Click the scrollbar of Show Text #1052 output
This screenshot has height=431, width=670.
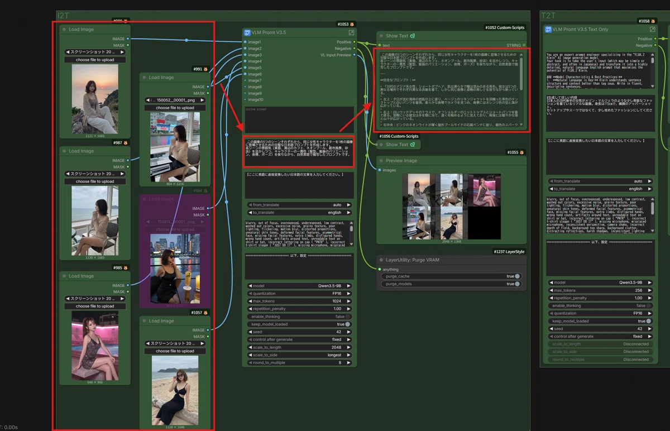(521, 73)
